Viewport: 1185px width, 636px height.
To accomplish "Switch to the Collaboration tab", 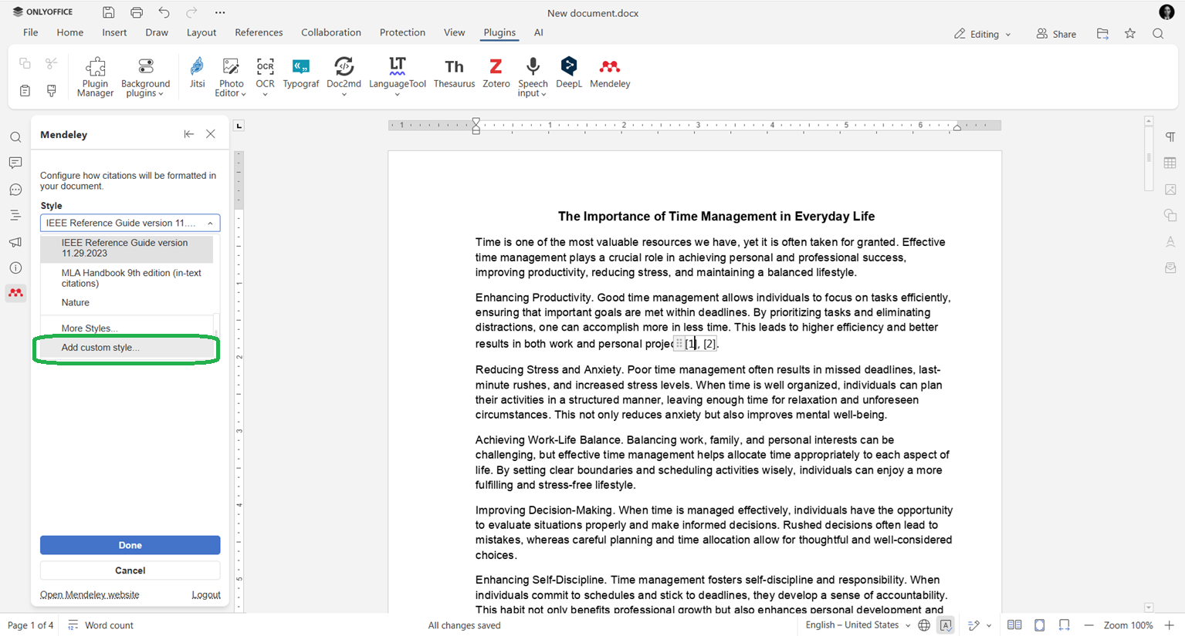I will coord(331,32).
